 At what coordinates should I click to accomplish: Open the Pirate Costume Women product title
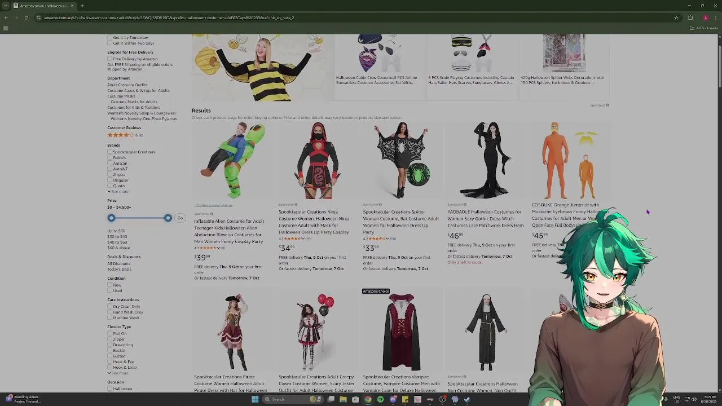click(x=231, y=383)
